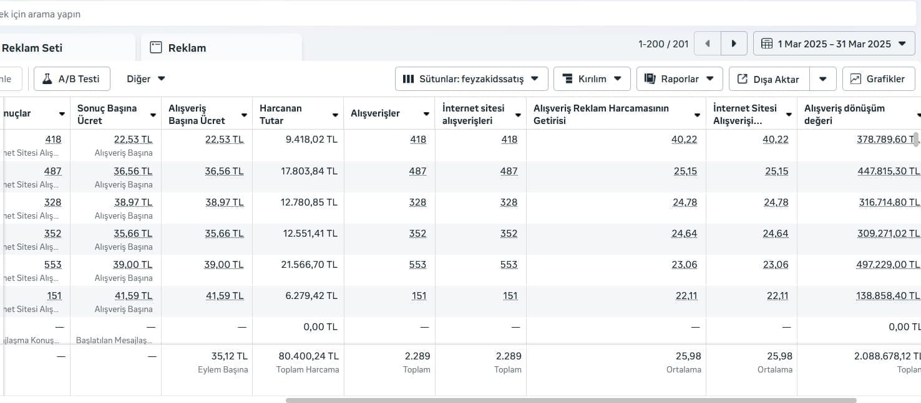Click the search input field at top
The image size is (921, 403).
(x=437, y=14)
